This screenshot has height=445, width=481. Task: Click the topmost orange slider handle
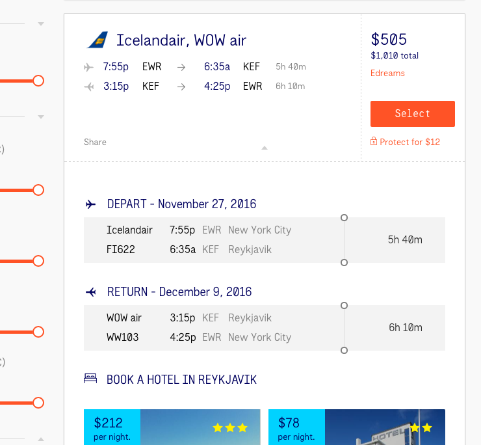38,81
